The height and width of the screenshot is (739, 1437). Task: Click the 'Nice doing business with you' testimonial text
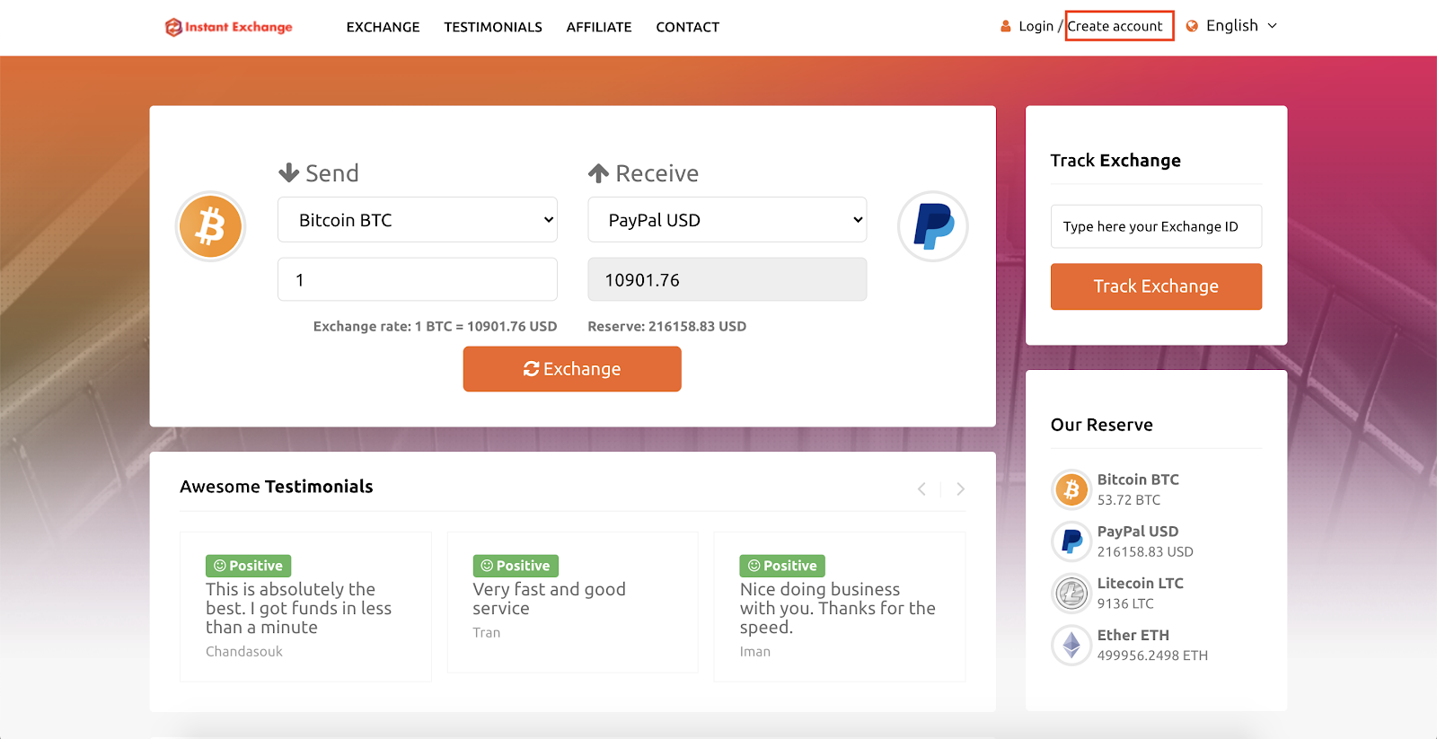(x=838, y=608)
